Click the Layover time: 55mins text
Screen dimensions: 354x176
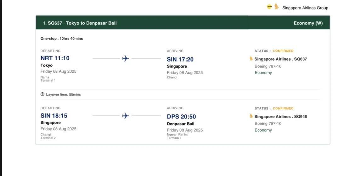(x=63, y=94)
